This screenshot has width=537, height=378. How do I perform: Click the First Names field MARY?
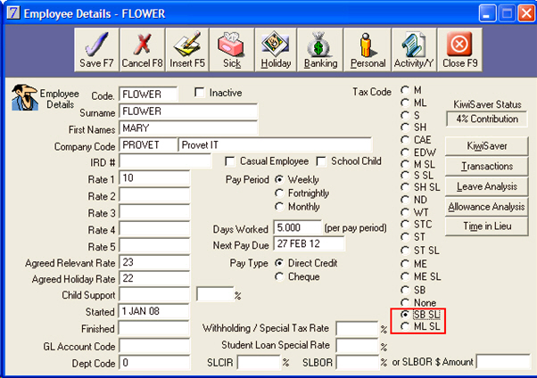tap(188, 128)
